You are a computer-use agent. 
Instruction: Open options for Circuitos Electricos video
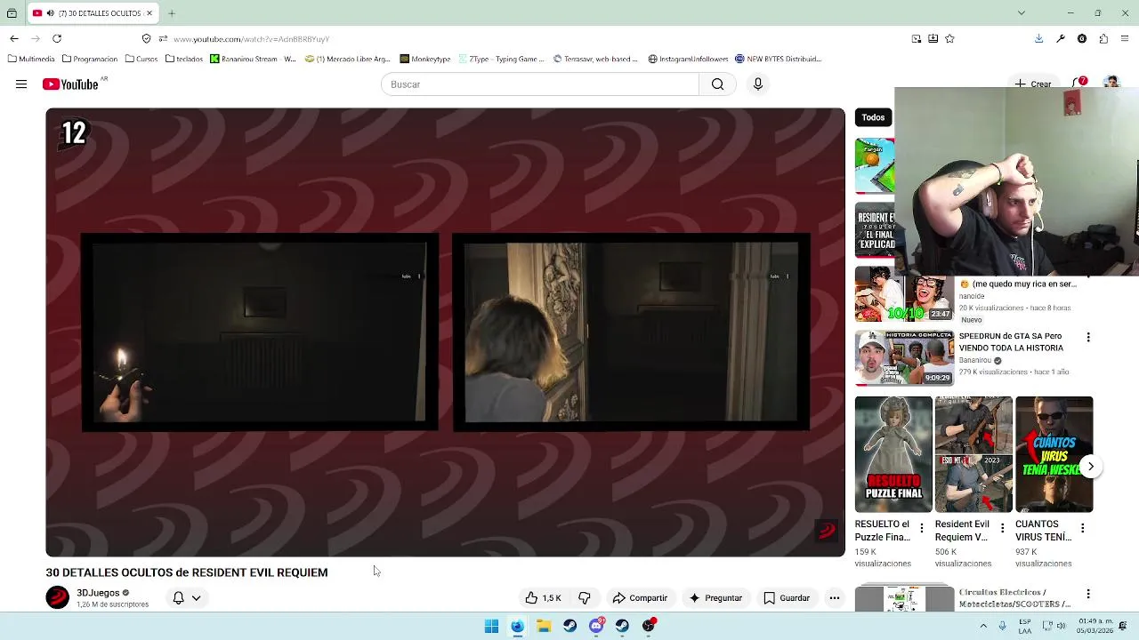[1088, 594]
